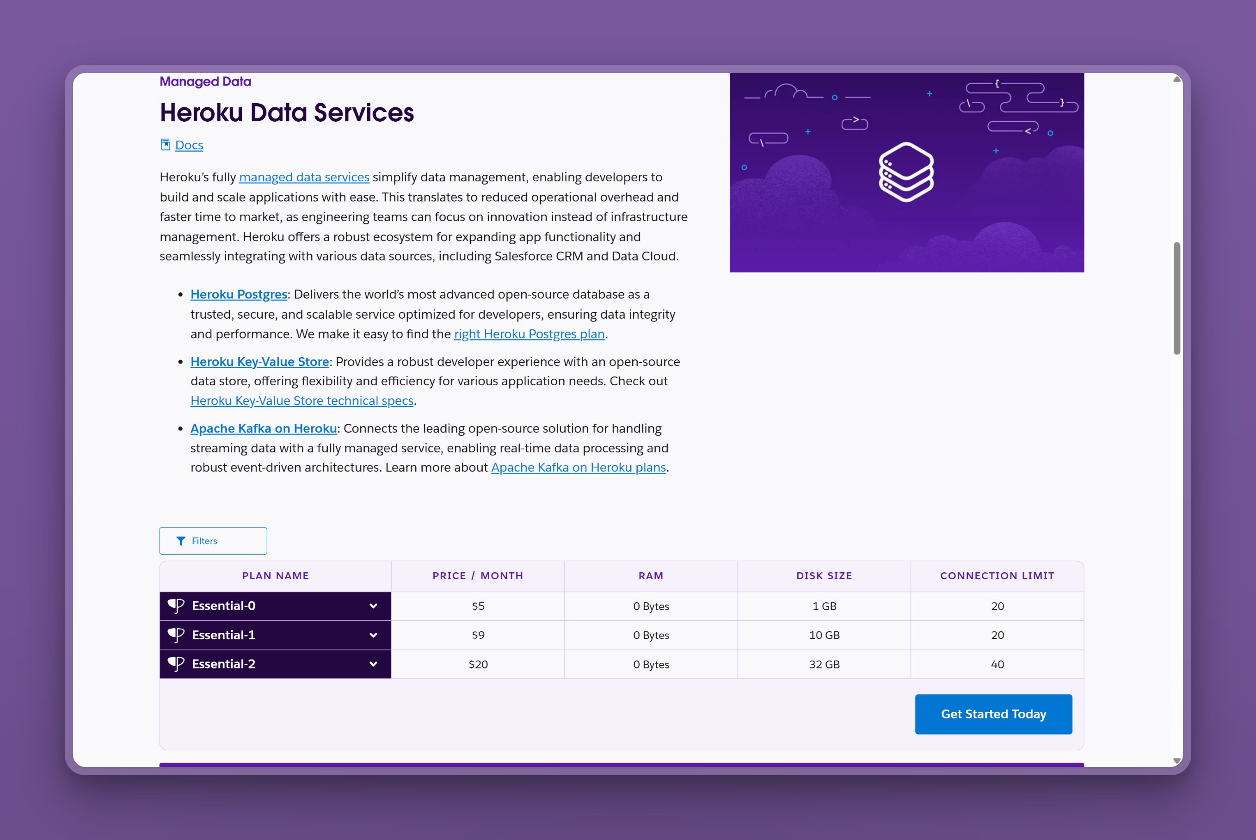This screenshot has width=1256, height=840.
Task: Click the scrollbar down arrow
Action: (1176, 761)
